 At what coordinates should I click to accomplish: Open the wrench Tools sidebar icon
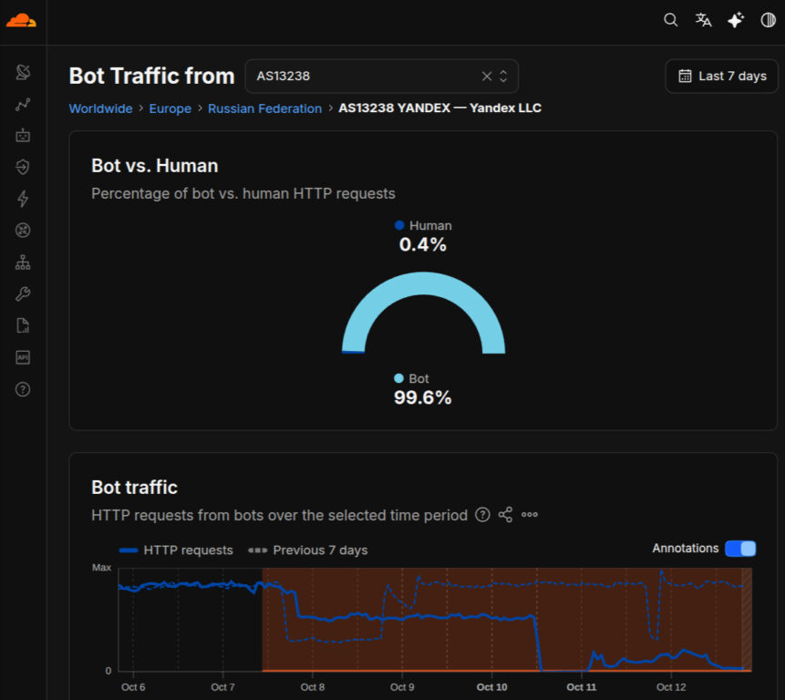[x=23, y=293]
